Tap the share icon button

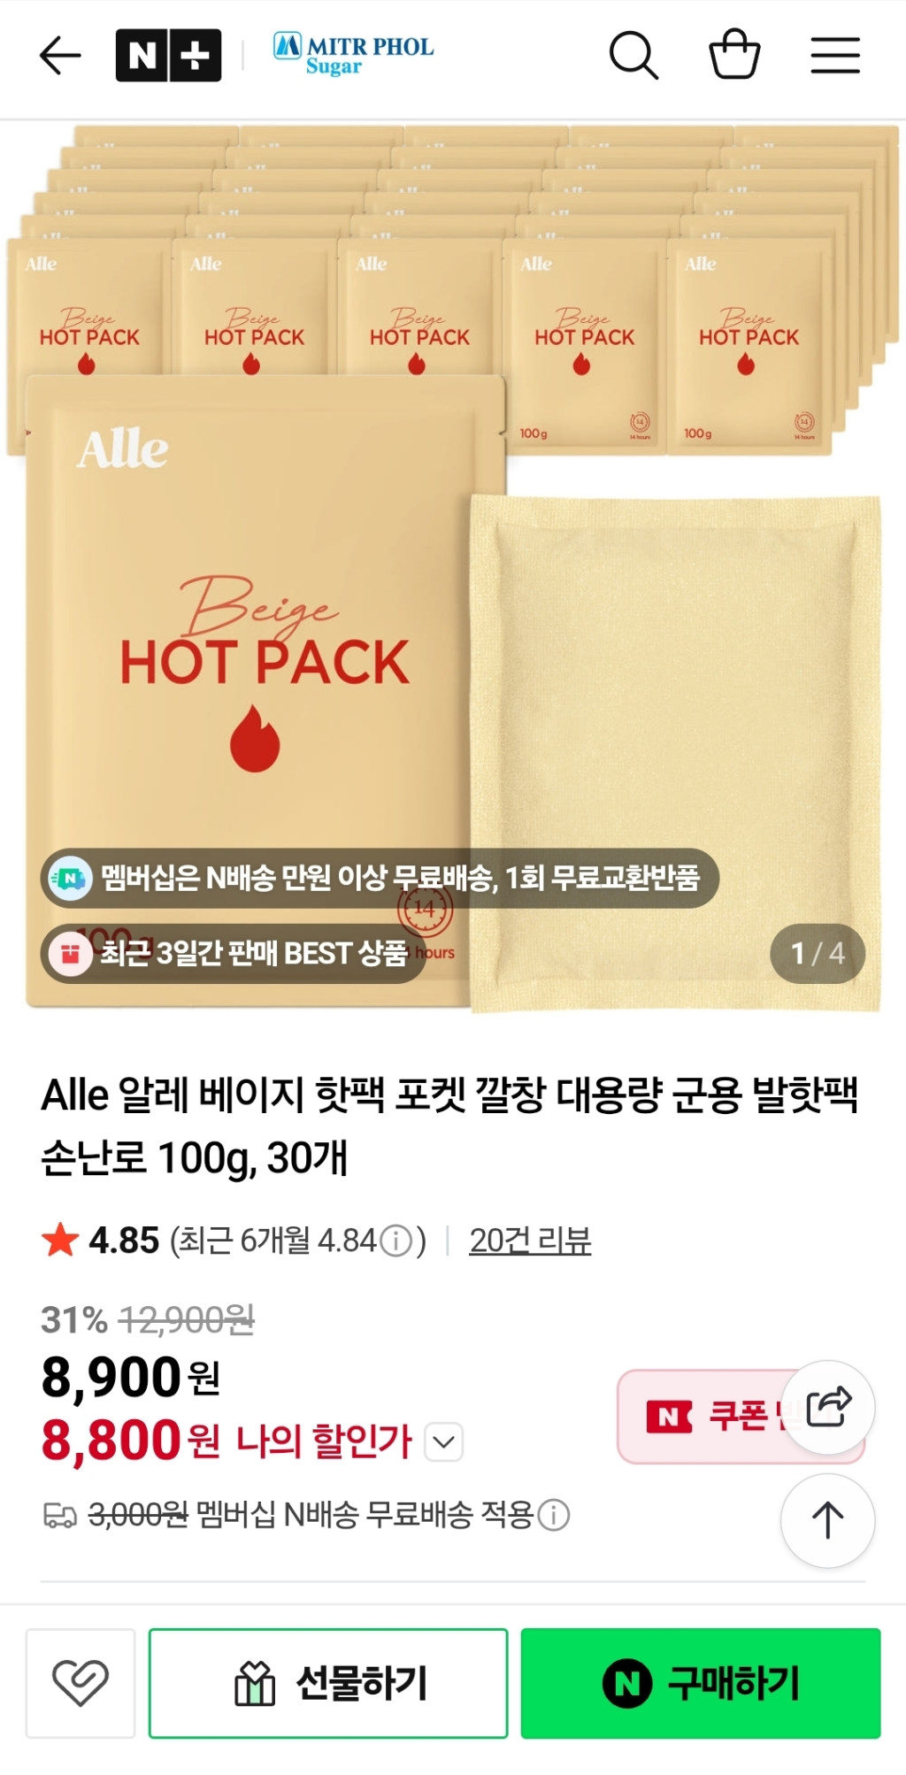tap(829, 1406)
